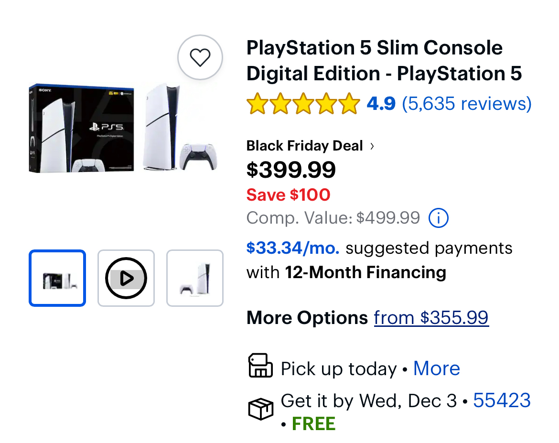This screenshot has height=443, width=559.
Task: Click the 4.9 rating score
Action: [x=381, y=104]
